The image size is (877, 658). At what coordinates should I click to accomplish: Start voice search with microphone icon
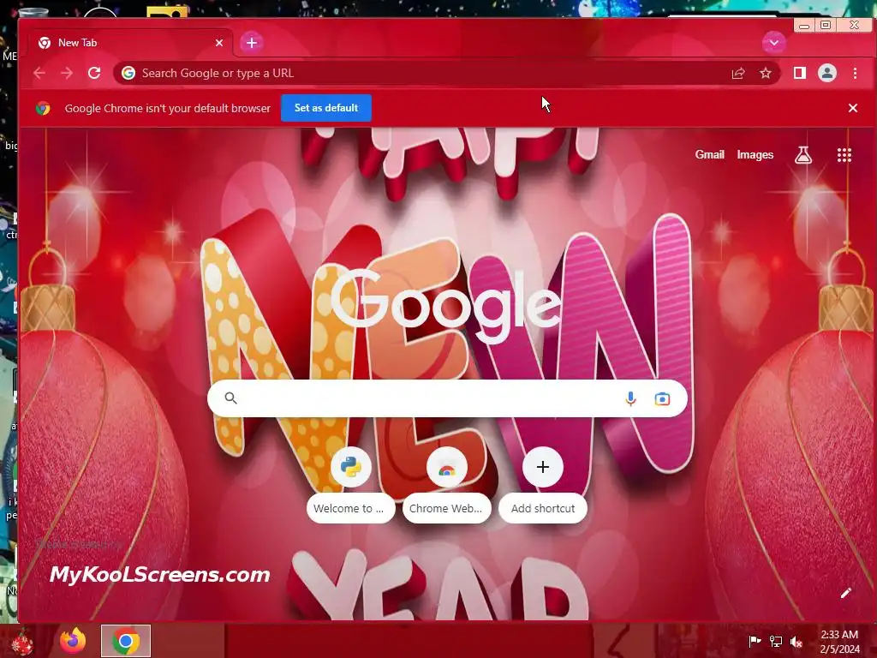[630, 398]
